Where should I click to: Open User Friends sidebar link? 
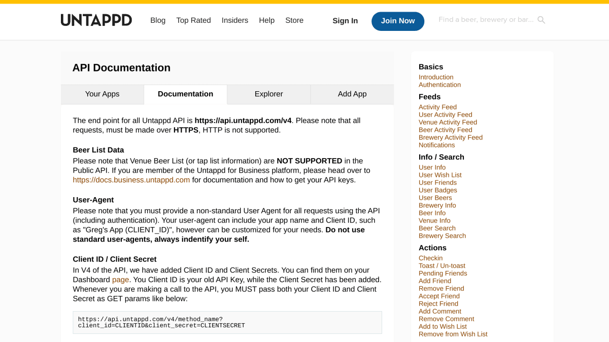pyautogui.click(x=437, y=183)
